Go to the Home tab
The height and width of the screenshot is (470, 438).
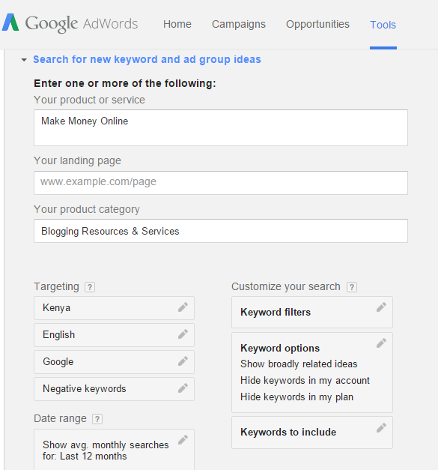pyautogui.click(x=177, y=24)
